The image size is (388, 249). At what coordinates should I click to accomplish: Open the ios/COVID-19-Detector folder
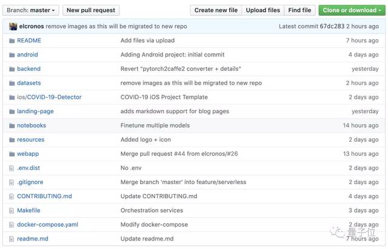(x=49, y=97)
